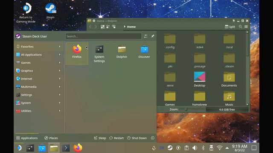Select the .kde4 folder in Dolphin

200,41
